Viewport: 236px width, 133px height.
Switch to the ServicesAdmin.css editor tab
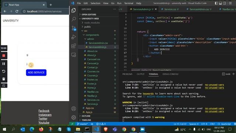[199, 9]
